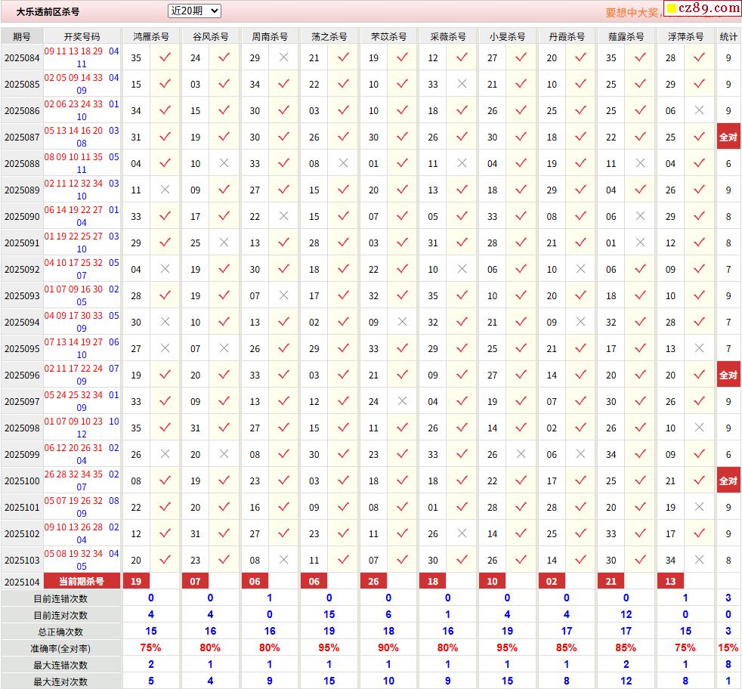
Task: Click issue number 2025104
Action: [22, 582]
